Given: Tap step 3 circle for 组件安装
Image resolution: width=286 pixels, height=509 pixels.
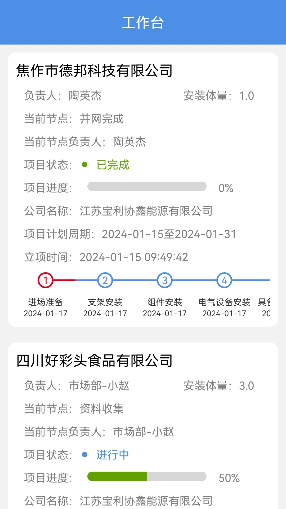Looking at the screenshot, I should 165,280.
